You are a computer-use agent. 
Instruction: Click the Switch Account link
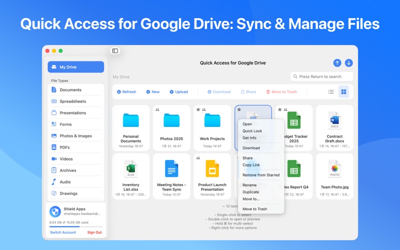coord(63,232)
